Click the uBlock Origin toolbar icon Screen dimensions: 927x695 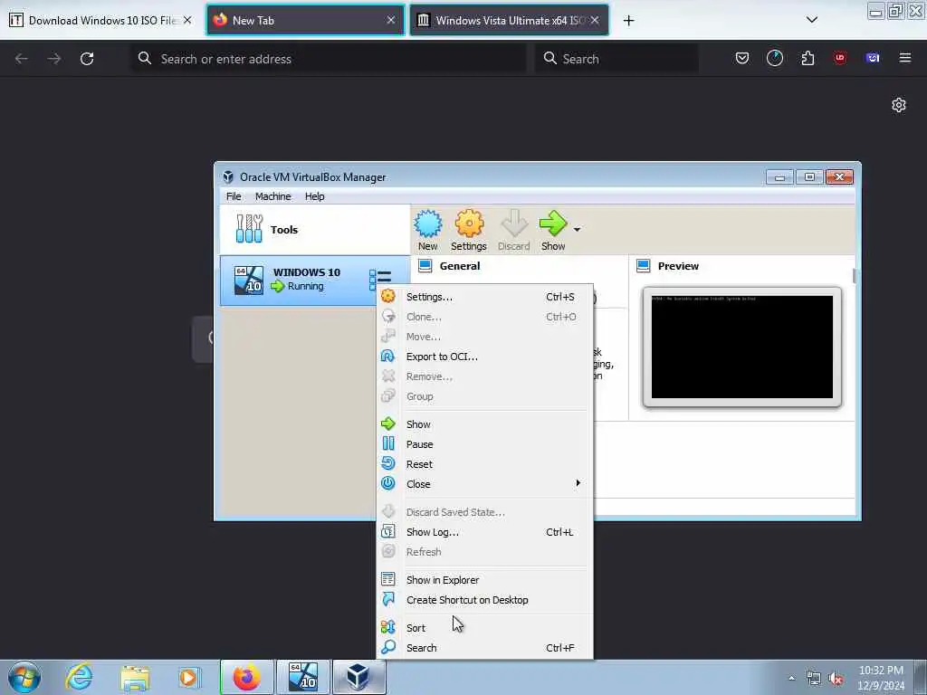tap(839, 58)
